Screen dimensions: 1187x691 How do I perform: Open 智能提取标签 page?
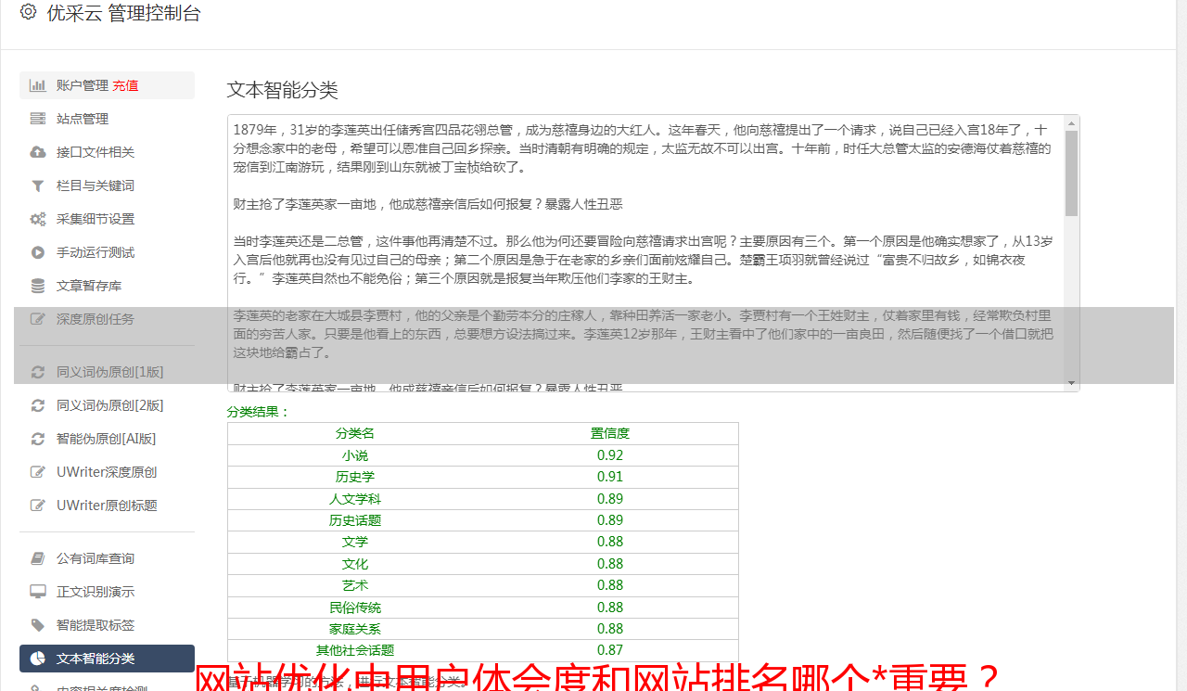coord(107,625)
